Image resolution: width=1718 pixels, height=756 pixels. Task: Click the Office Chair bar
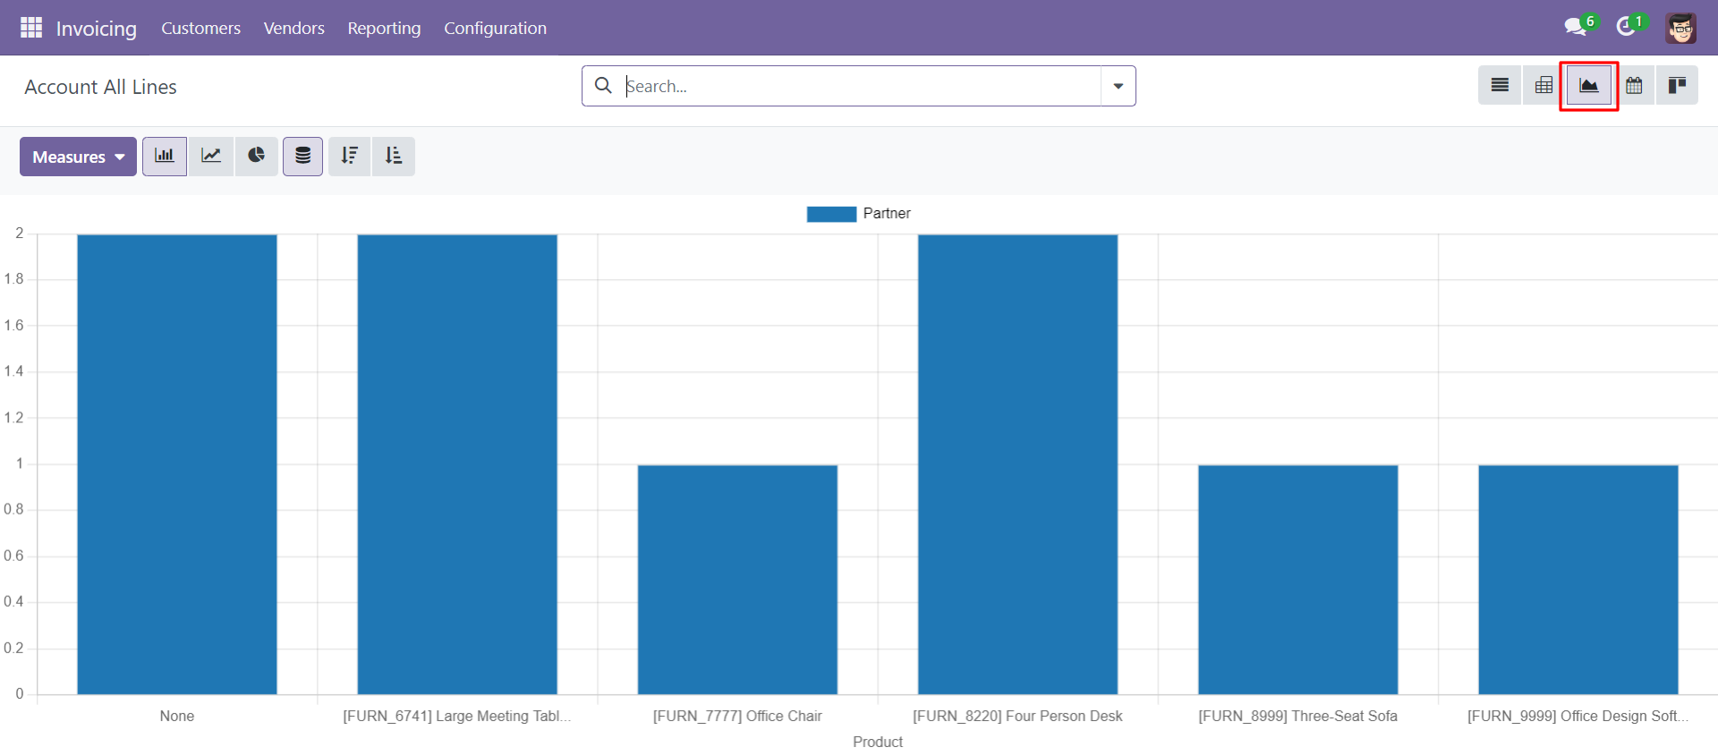click(x=737, y=580)
